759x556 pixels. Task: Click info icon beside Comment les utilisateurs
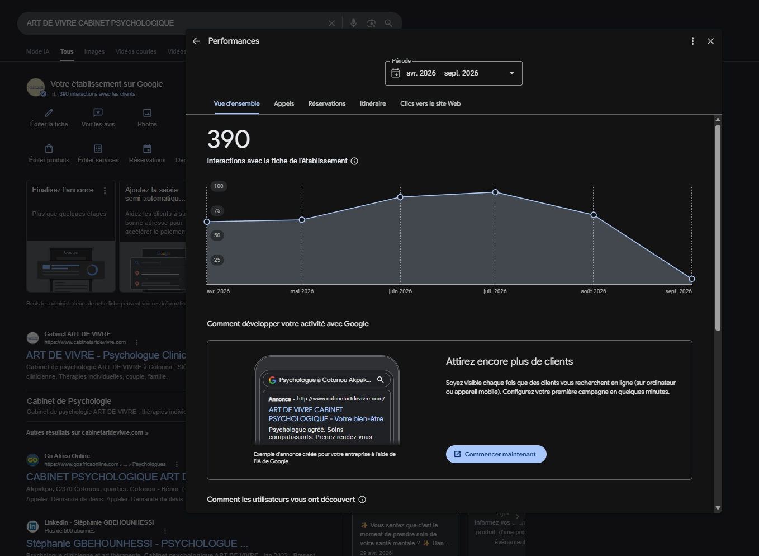coord(362,500)
